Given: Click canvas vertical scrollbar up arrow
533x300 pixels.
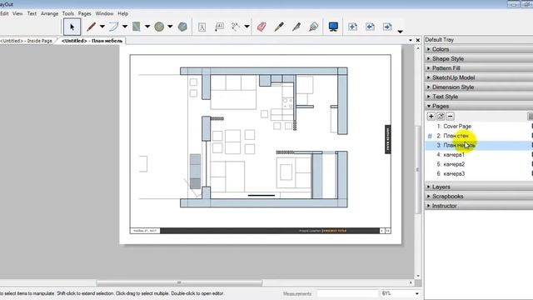Looking at the screenshot, I should click(418, 48).
